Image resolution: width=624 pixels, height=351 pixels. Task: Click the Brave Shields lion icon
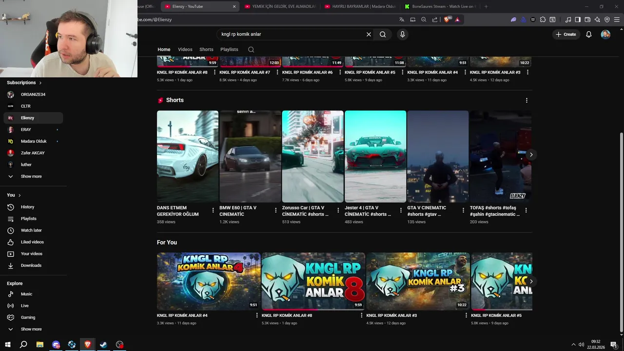point(447,19)
